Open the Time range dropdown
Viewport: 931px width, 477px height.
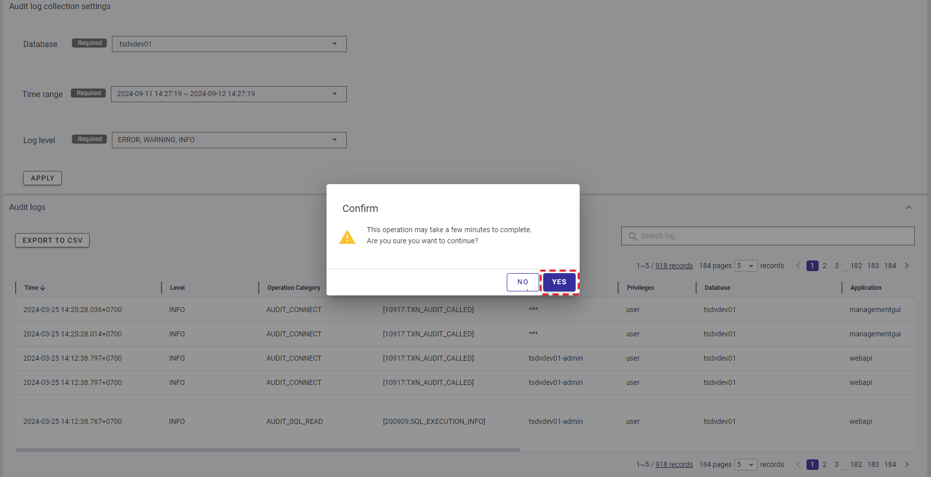click(228, 94)
